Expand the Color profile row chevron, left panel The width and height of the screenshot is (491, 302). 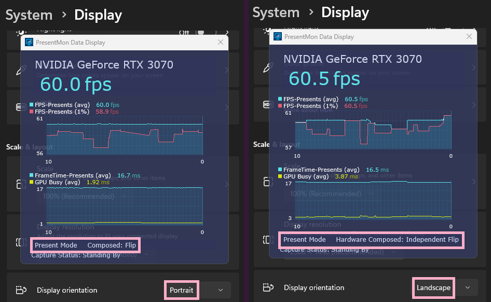click(227, 70)
